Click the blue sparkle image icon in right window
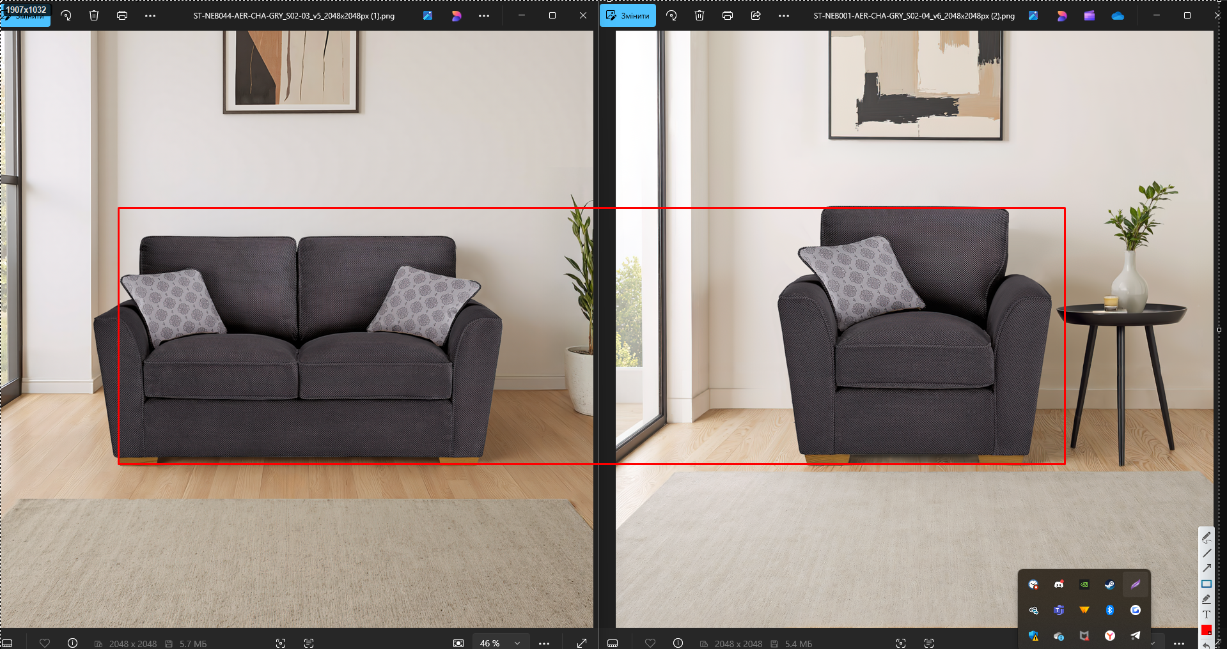Screen dimensions: 1227x649 [x=1033, y=15]
